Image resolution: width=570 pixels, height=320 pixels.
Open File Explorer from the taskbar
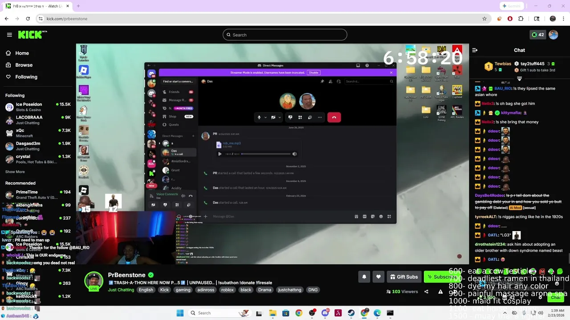(273, 313)
